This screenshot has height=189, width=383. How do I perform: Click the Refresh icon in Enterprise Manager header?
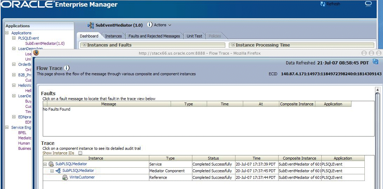(x=323, y=4)
